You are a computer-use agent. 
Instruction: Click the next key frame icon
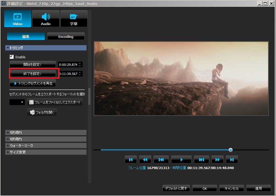click(202, 159)
